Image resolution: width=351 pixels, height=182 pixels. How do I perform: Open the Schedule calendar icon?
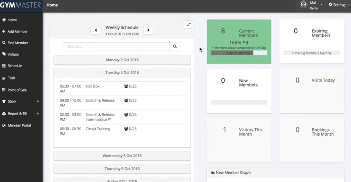coord(4,66)
